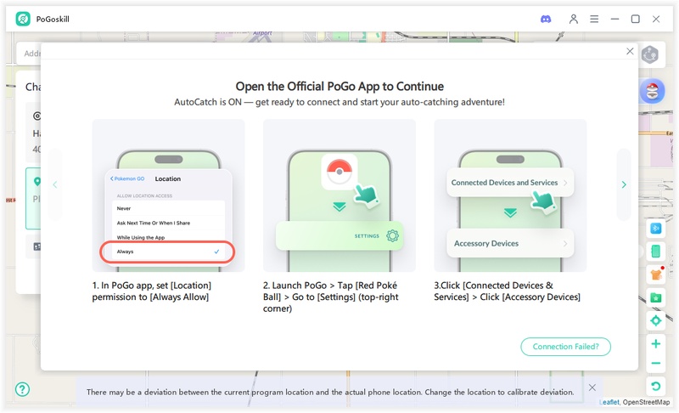The width and height of the screenshot is (679, 413).
Task: Click the AutoCatch is ON subtitle
Action: tap(339, 102)
